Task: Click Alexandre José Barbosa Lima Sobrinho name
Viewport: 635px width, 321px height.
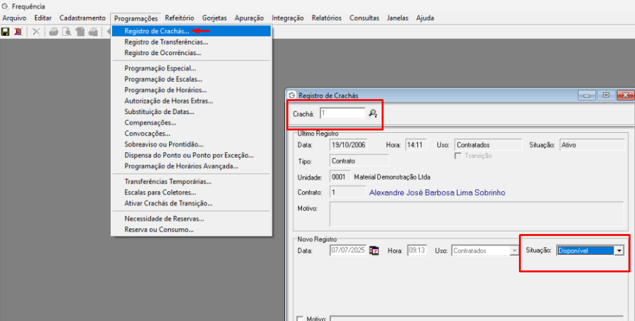Action: point(437,193)
